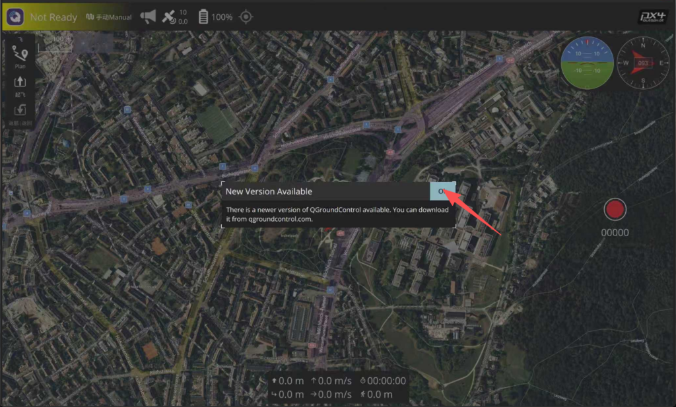The image size is (676, 407).
Task: Click the 00:00:00 flight timer readout
Action: coord(383,381)
